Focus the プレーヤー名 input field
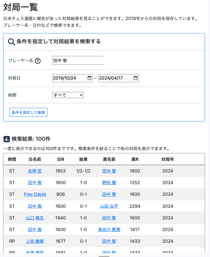 click(x=78, y=60)
